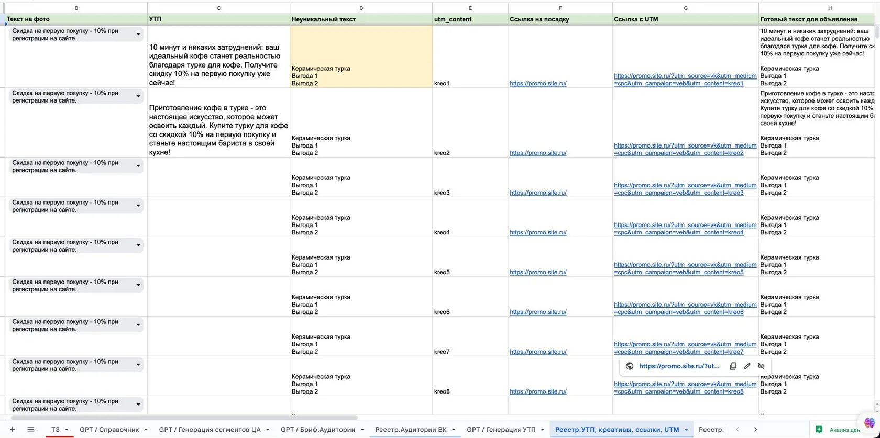This screenshot has width=880, height=438.
Task: Open promo.site.ru landing link in kreo6 row
Action: (538, 312)
